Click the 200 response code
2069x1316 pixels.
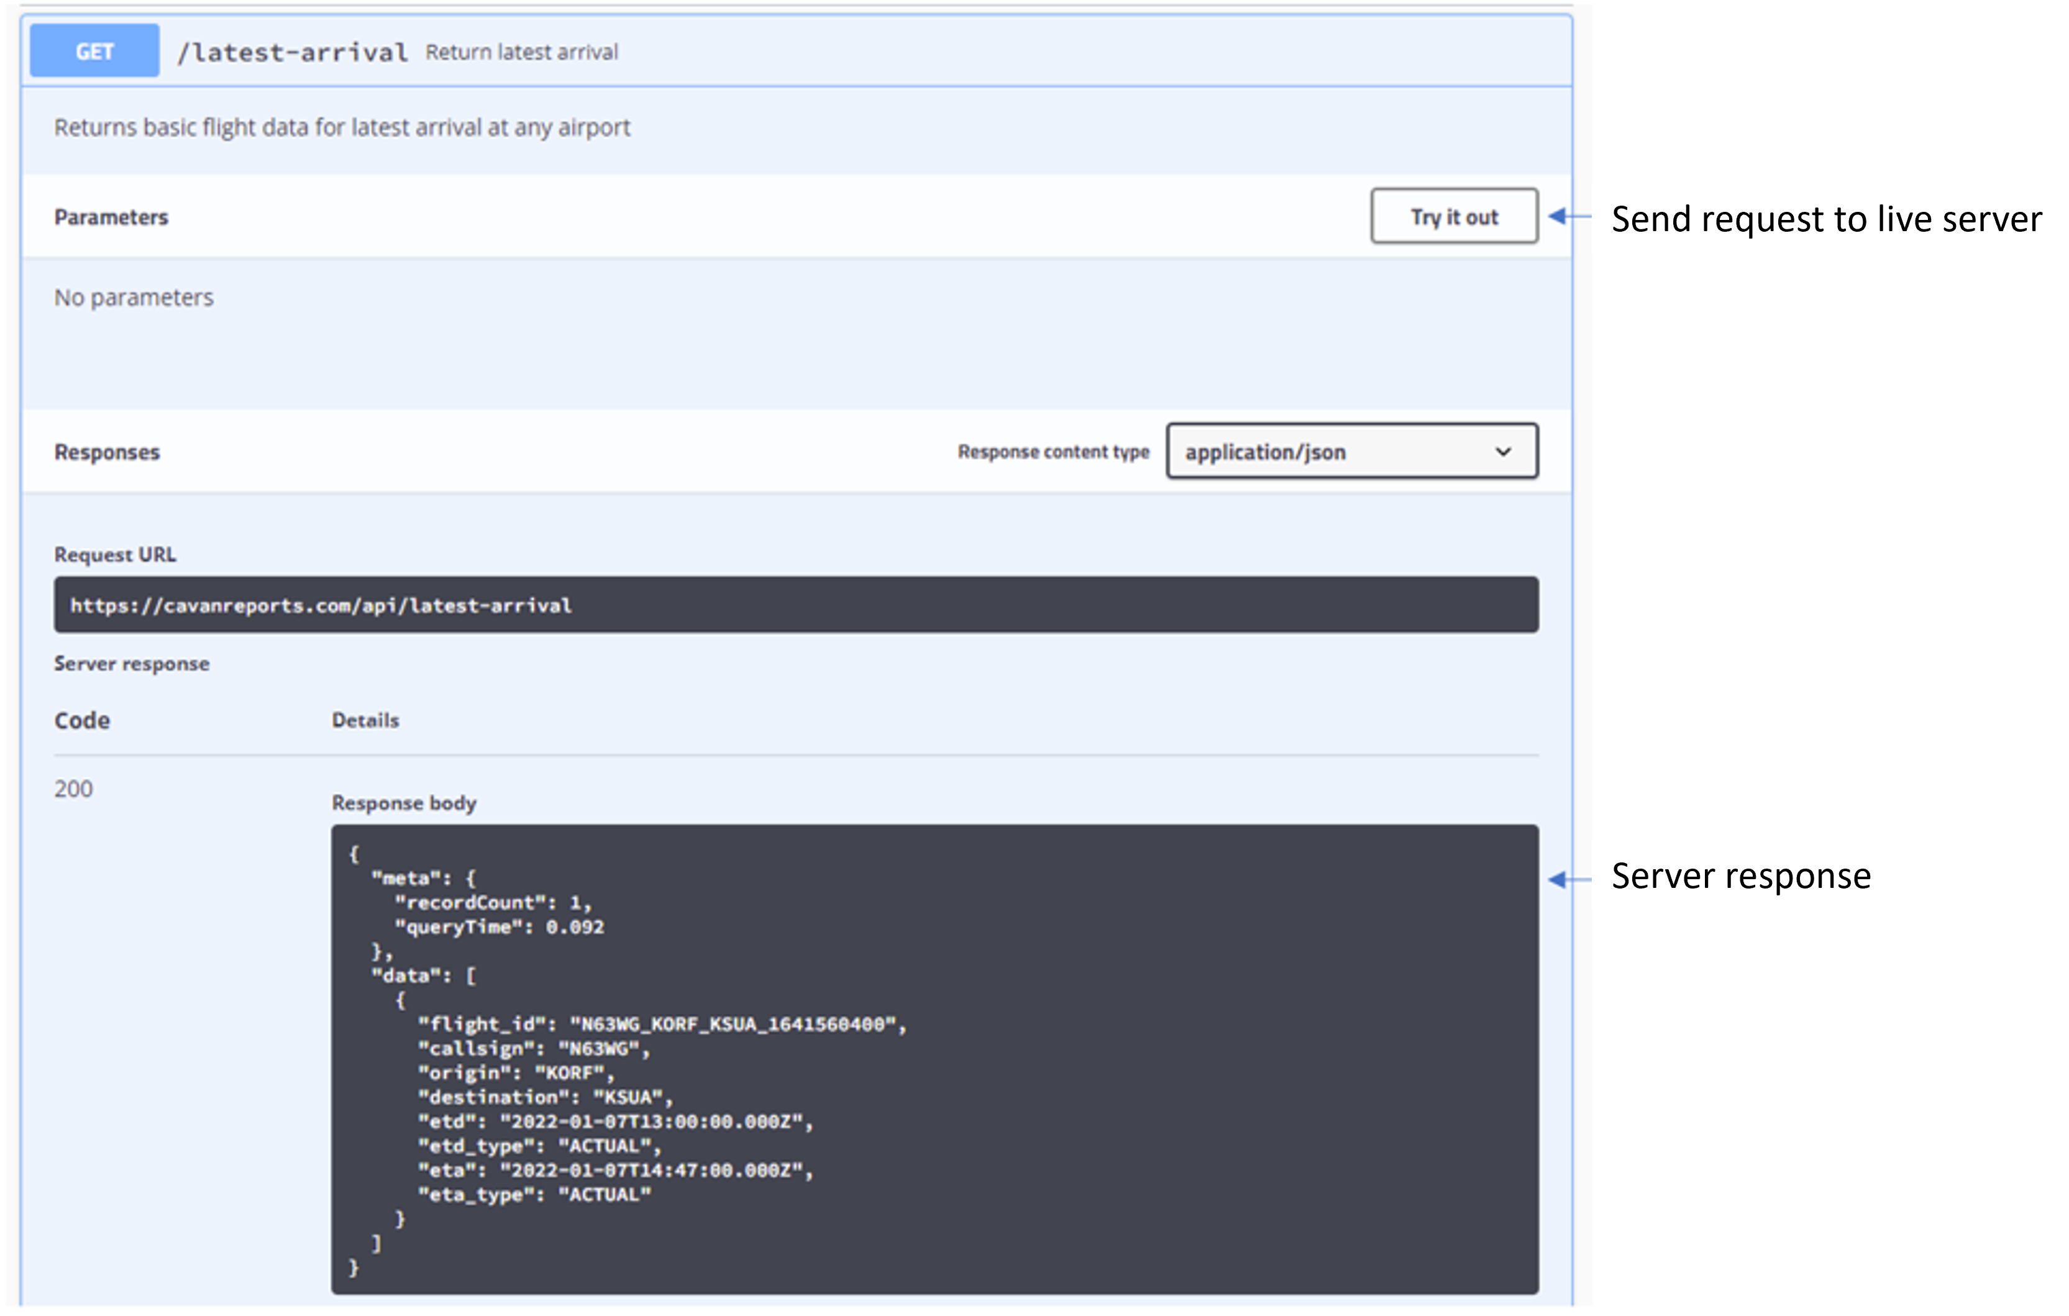click(74, 788)
